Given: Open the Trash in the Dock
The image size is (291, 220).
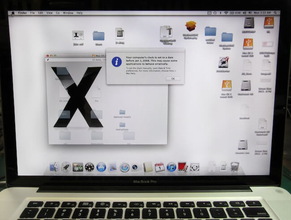Looking at the screenshot, I should [x=235, y=167].
